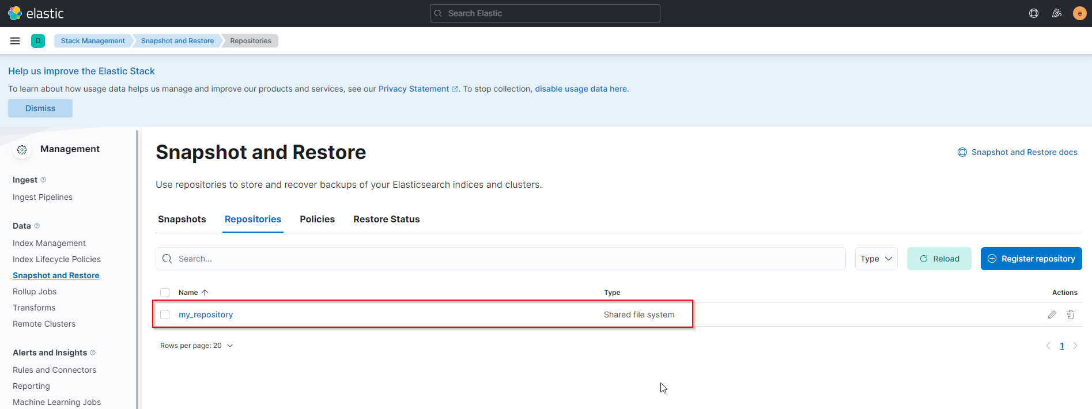This screenshot has width=1092, height=409.
Task: Open Machine Learning Jobs
Action: click(56, 402)
